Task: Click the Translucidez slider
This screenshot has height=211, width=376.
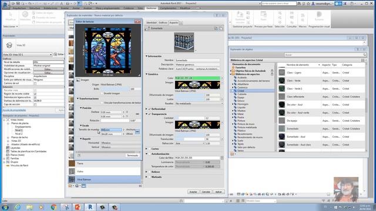Action: tap(190, 139)
